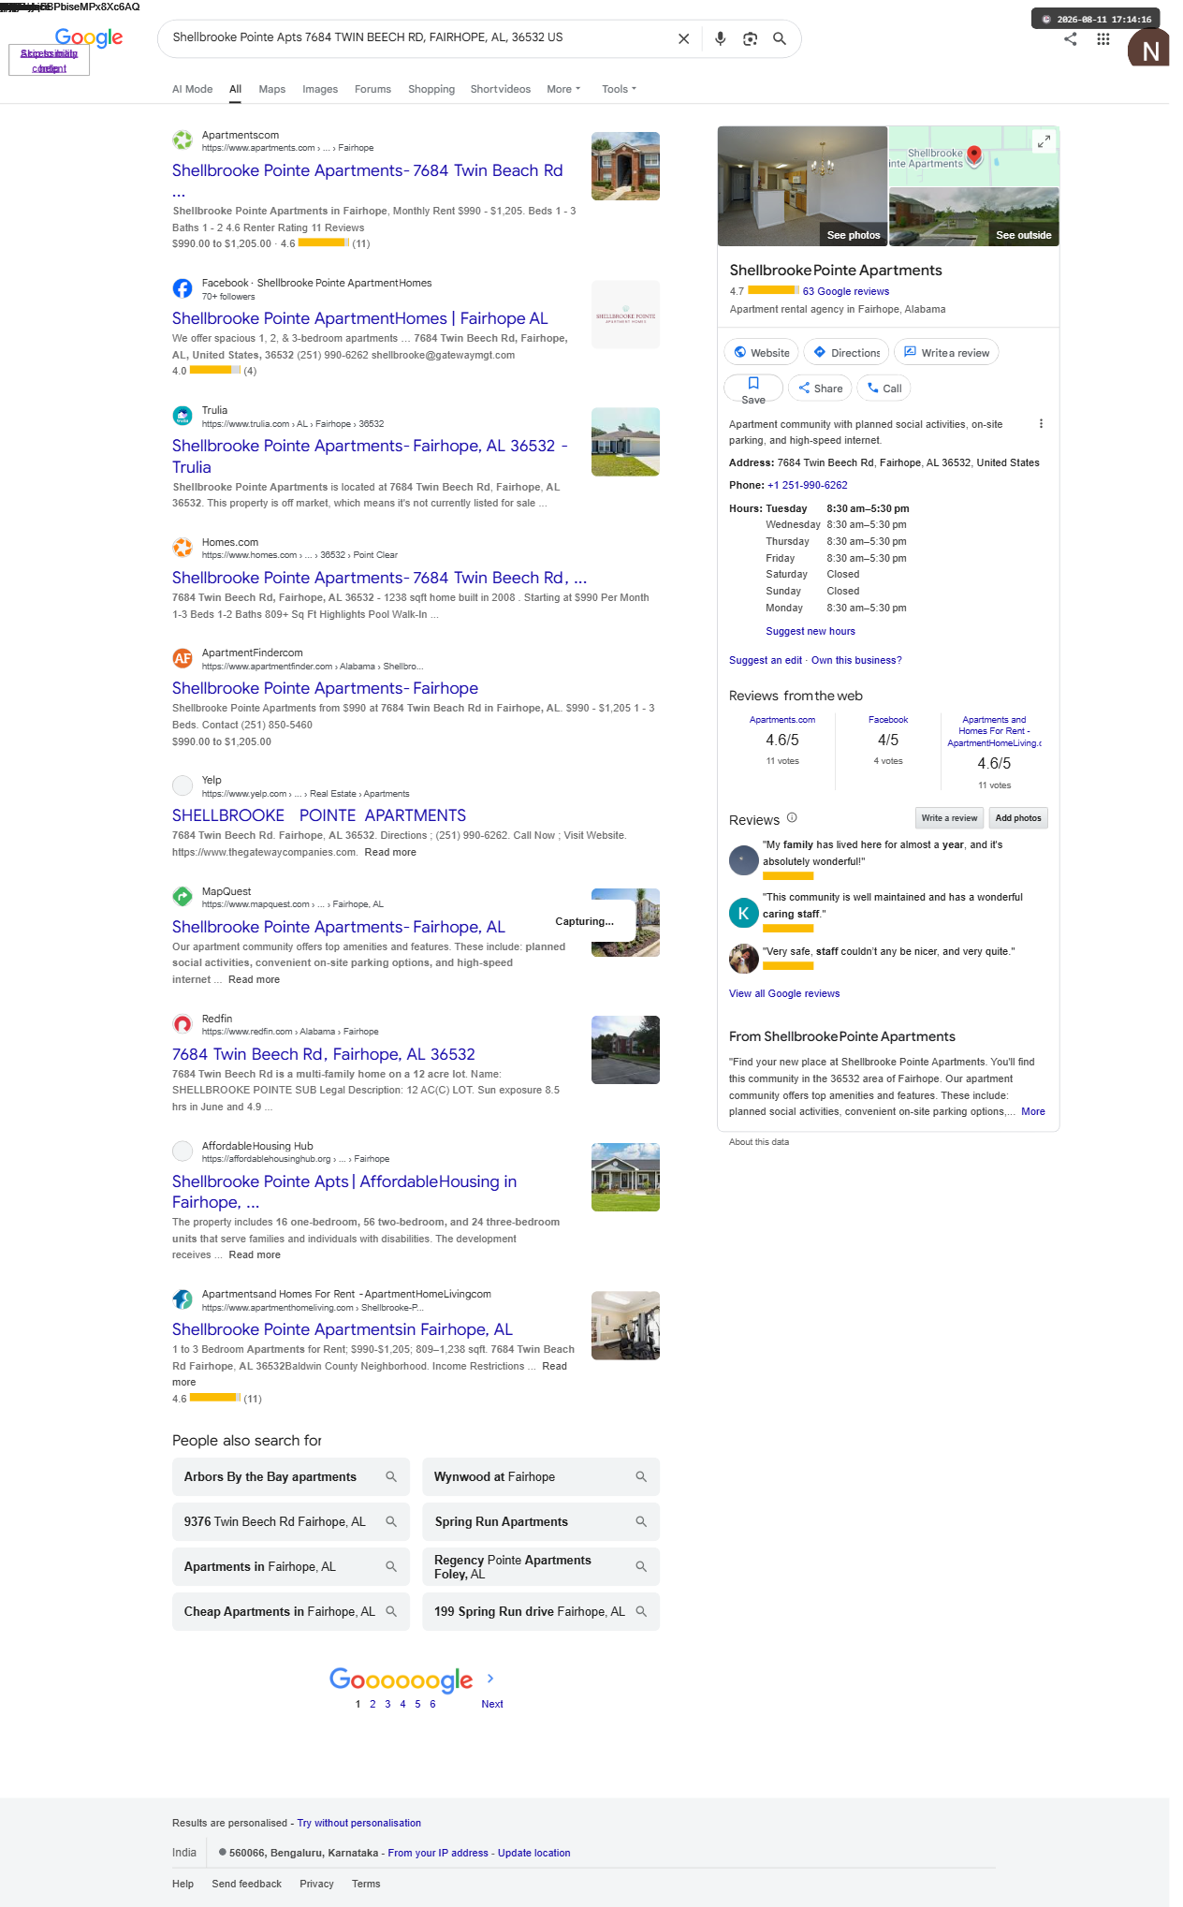1183x1907 pixels.
Task: Open Facebook Shellbrooke Pointe result
Action: tap(360, 318)
